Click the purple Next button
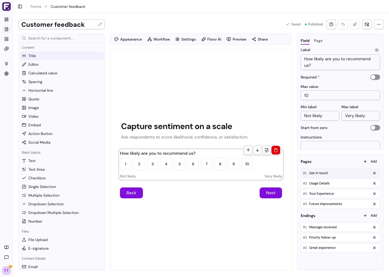389x277 pixels. [x=271, y=193]
